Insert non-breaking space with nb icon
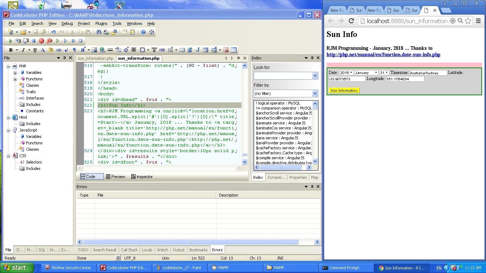 58,50
